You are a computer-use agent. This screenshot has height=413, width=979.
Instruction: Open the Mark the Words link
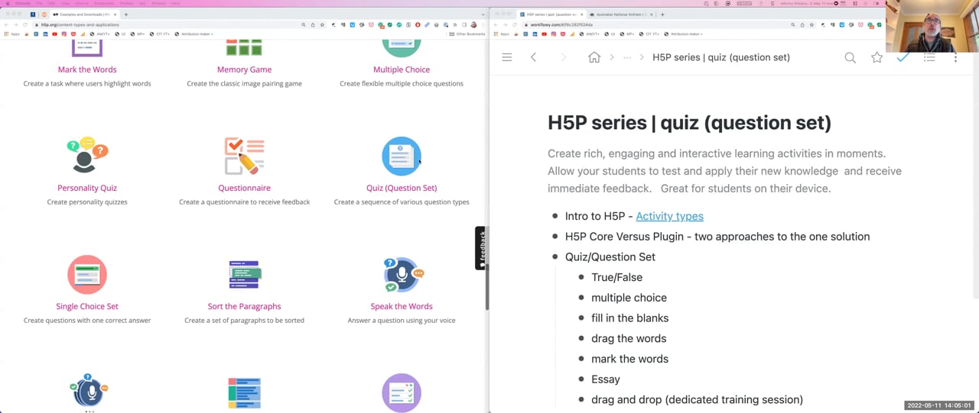[87, 69]
